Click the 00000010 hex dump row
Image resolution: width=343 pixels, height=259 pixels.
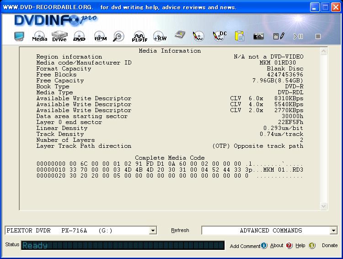pos(170,170)
